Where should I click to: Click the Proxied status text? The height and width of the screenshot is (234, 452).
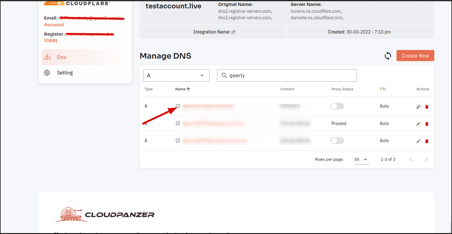(x=339, y=124)
